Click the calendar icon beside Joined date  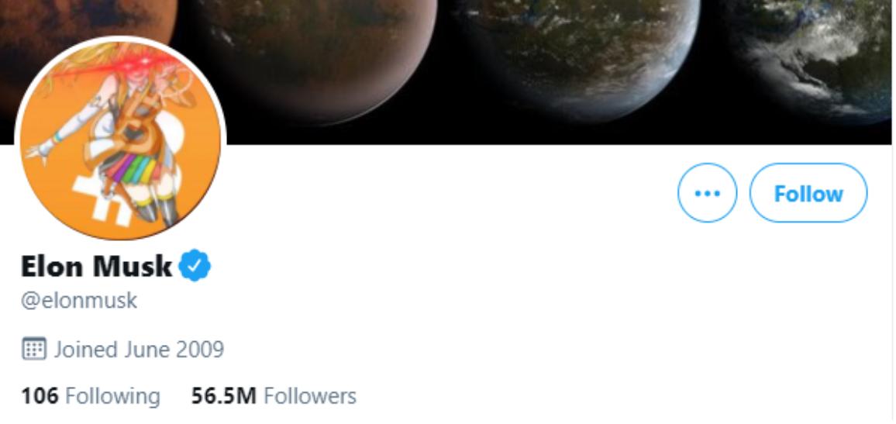click(33, 349)
